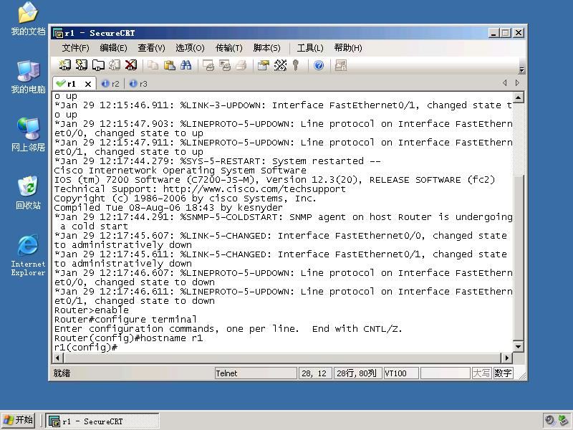Click the Connect toolbar icon
This screenshot has width=573, height=430.
coord(65,65)
